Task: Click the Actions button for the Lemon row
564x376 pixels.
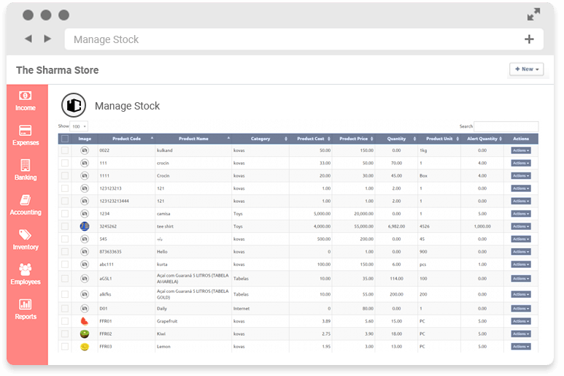Action: click(x=520, y=347)
